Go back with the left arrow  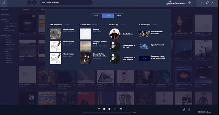click(29, 3)
